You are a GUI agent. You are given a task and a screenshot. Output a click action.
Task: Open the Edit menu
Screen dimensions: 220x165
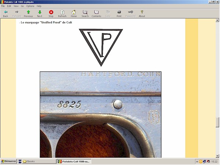click(x=9, y=6)
